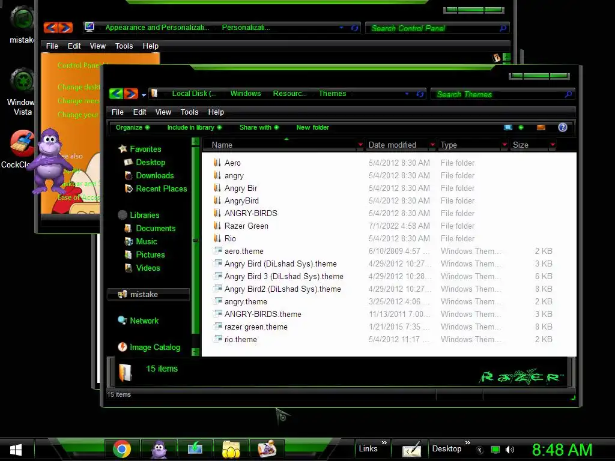Click Appearance and Personalizati... breadcrumb in Control Panel

pos(157,28)
